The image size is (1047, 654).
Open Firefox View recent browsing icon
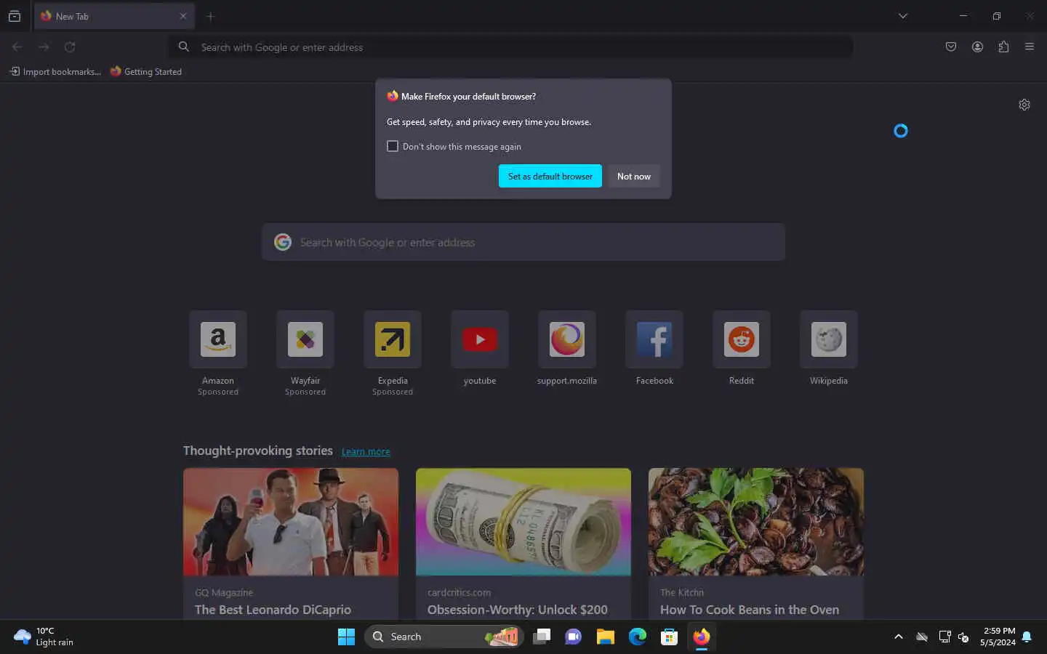[x=15, y=16]
